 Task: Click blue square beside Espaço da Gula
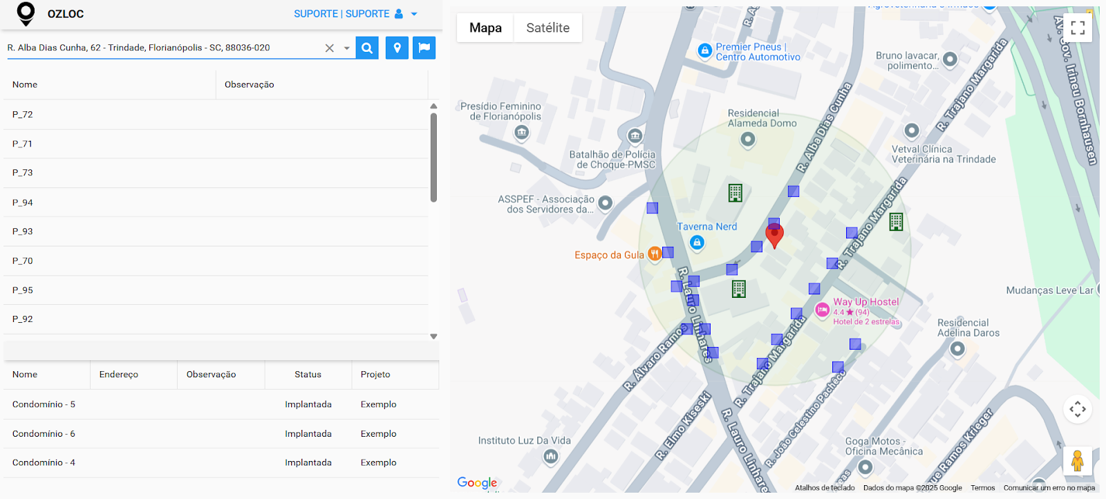pyautogui.click(x=668, y=252)
